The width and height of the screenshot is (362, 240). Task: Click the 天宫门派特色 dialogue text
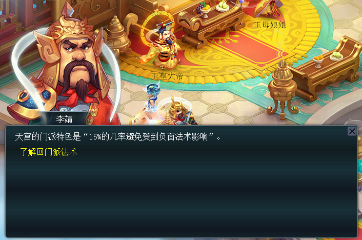(x=118, y=137)
